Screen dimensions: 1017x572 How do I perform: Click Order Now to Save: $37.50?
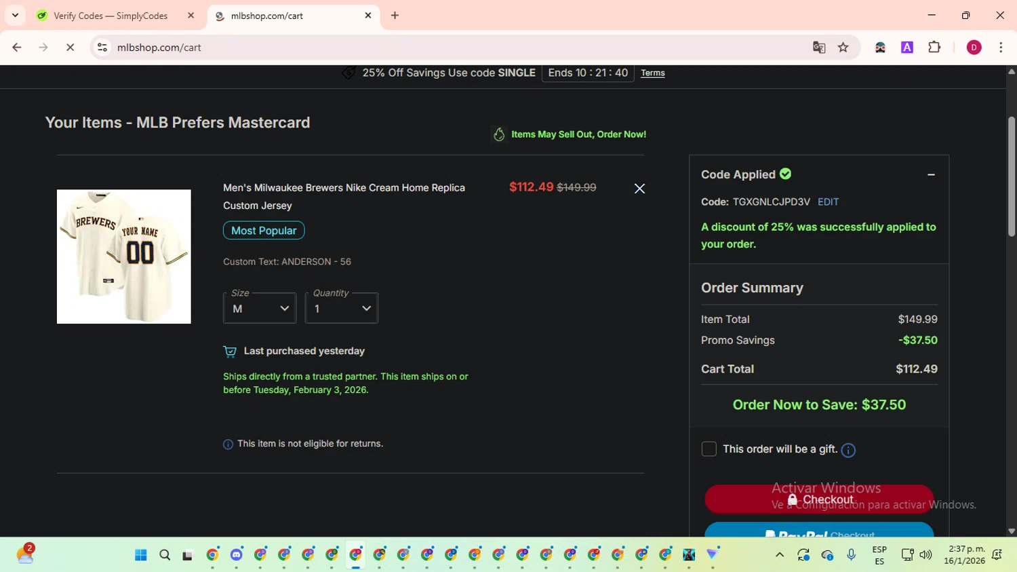tap(819, 405)
